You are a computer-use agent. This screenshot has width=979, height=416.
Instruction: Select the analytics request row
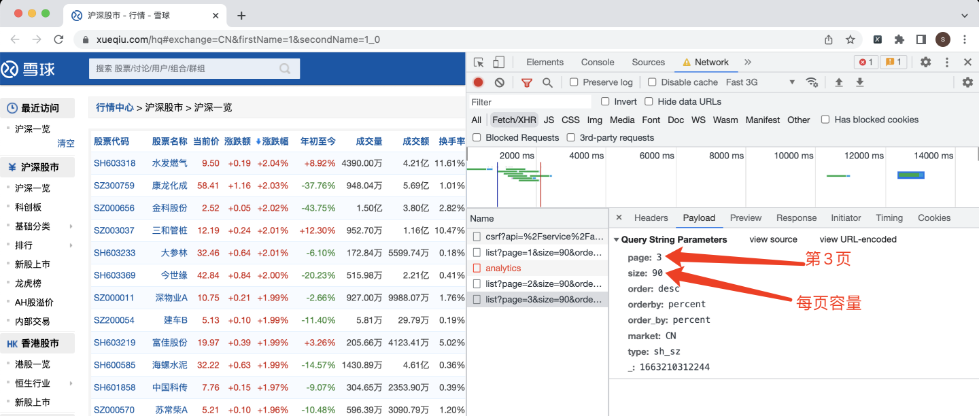537,268
